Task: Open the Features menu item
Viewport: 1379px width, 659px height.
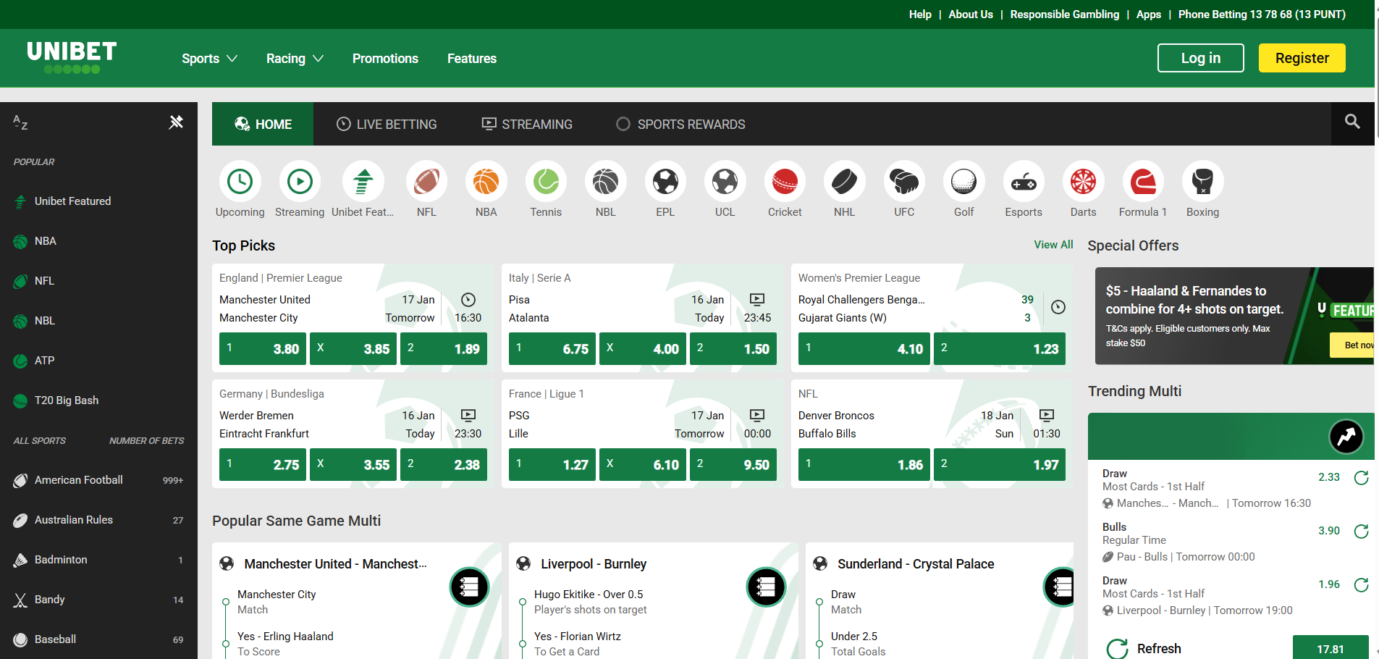Action: point(472,59)
